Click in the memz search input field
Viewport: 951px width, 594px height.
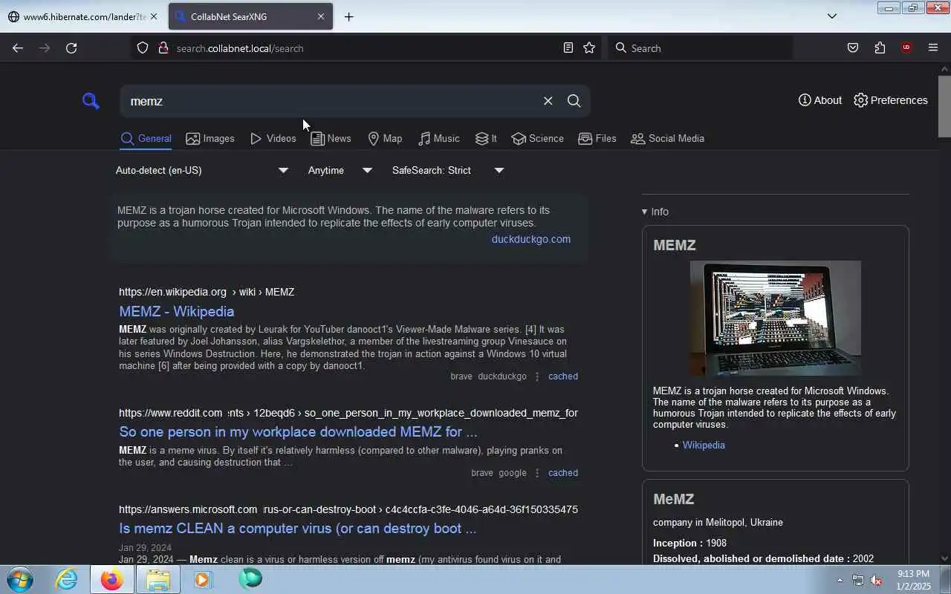[x=331, y=101]
